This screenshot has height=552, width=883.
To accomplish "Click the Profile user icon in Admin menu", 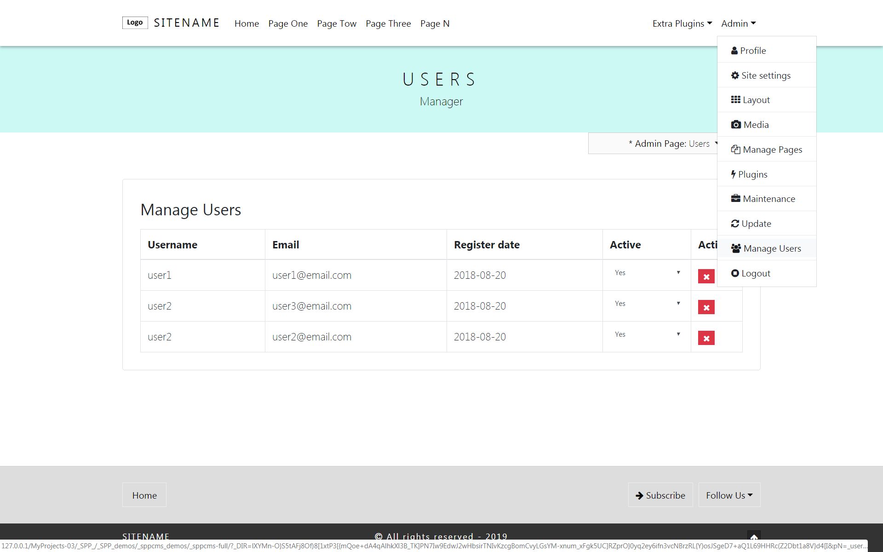I will (734, 51).
